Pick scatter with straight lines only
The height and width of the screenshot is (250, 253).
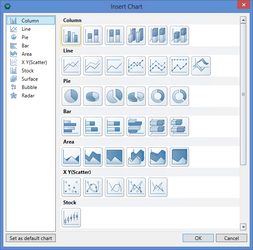coord(158,187)
